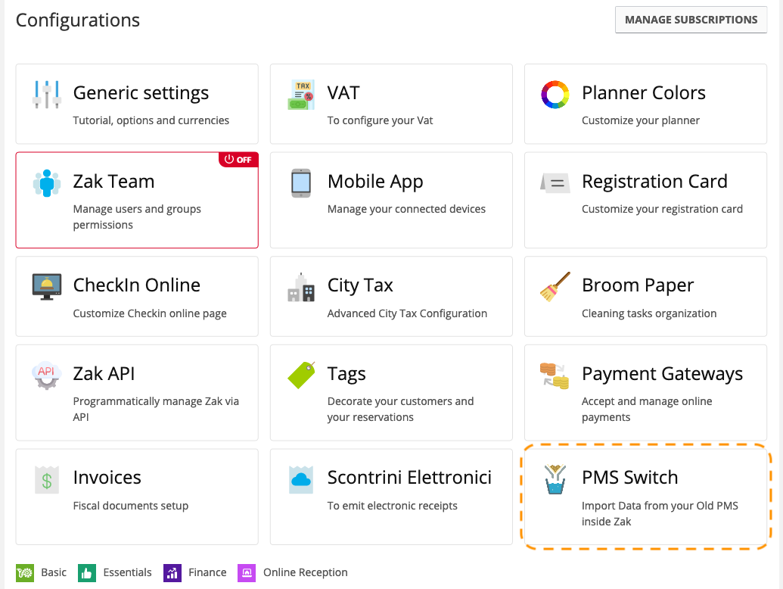
Task: Click 'Customize Checkin online page' text
Action: (x=150, y=313)
